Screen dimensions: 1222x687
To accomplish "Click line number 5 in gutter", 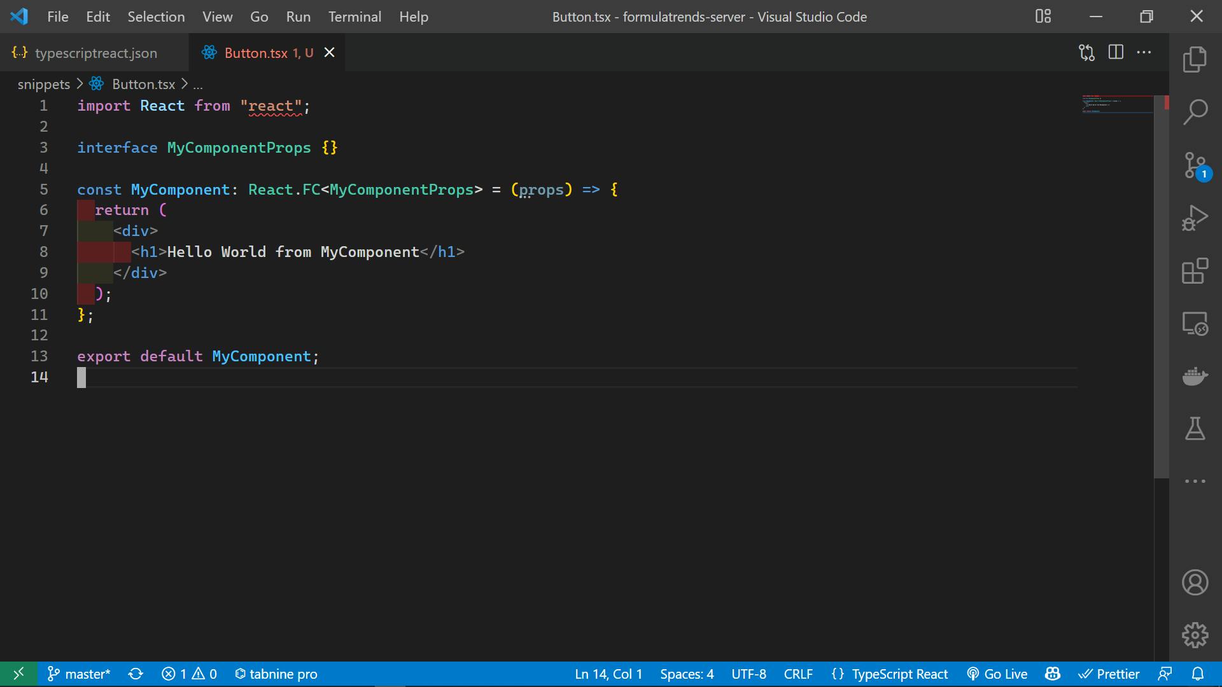I will 43,190.
